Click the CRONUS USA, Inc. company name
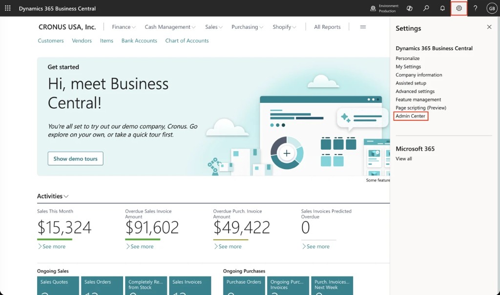Screen dimensions: 500x295 67,27
